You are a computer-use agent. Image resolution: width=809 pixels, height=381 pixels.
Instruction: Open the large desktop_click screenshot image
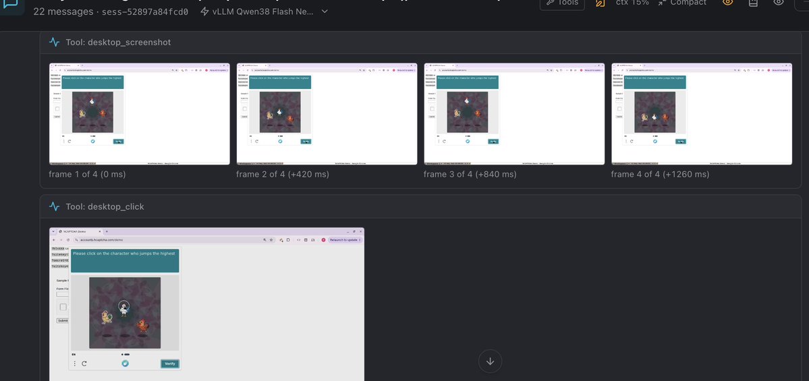click(x=207, y=304)
